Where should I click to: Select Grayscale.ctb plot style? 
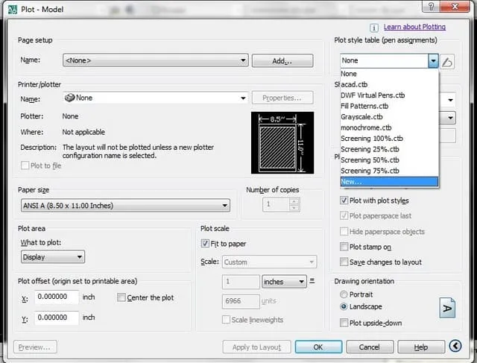coord(389,117)
